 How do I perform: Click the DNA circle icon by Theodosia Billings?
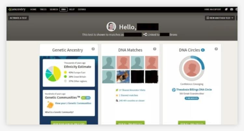tap(174, 90)
